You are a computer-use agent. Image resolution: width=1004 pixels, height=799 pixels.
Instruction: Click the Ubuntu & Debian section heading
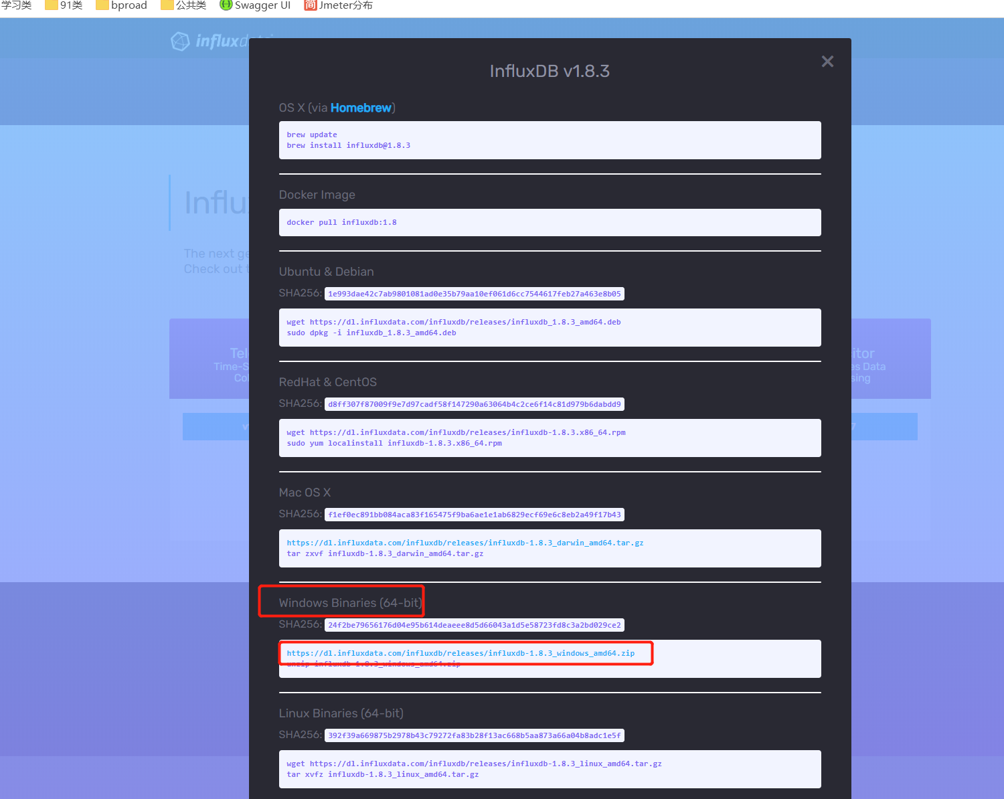327,272
